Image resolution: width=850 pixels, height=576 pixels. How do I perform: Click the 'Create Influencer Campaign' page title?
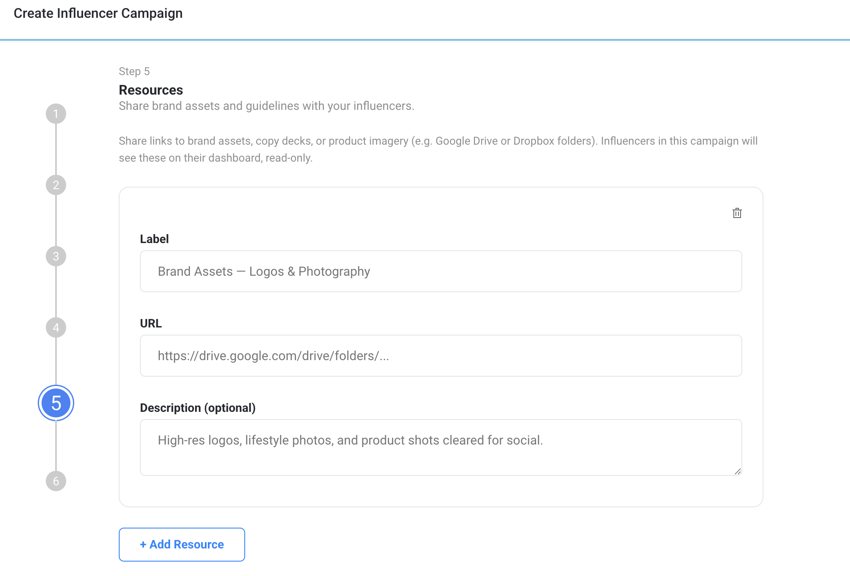point(98,13)
